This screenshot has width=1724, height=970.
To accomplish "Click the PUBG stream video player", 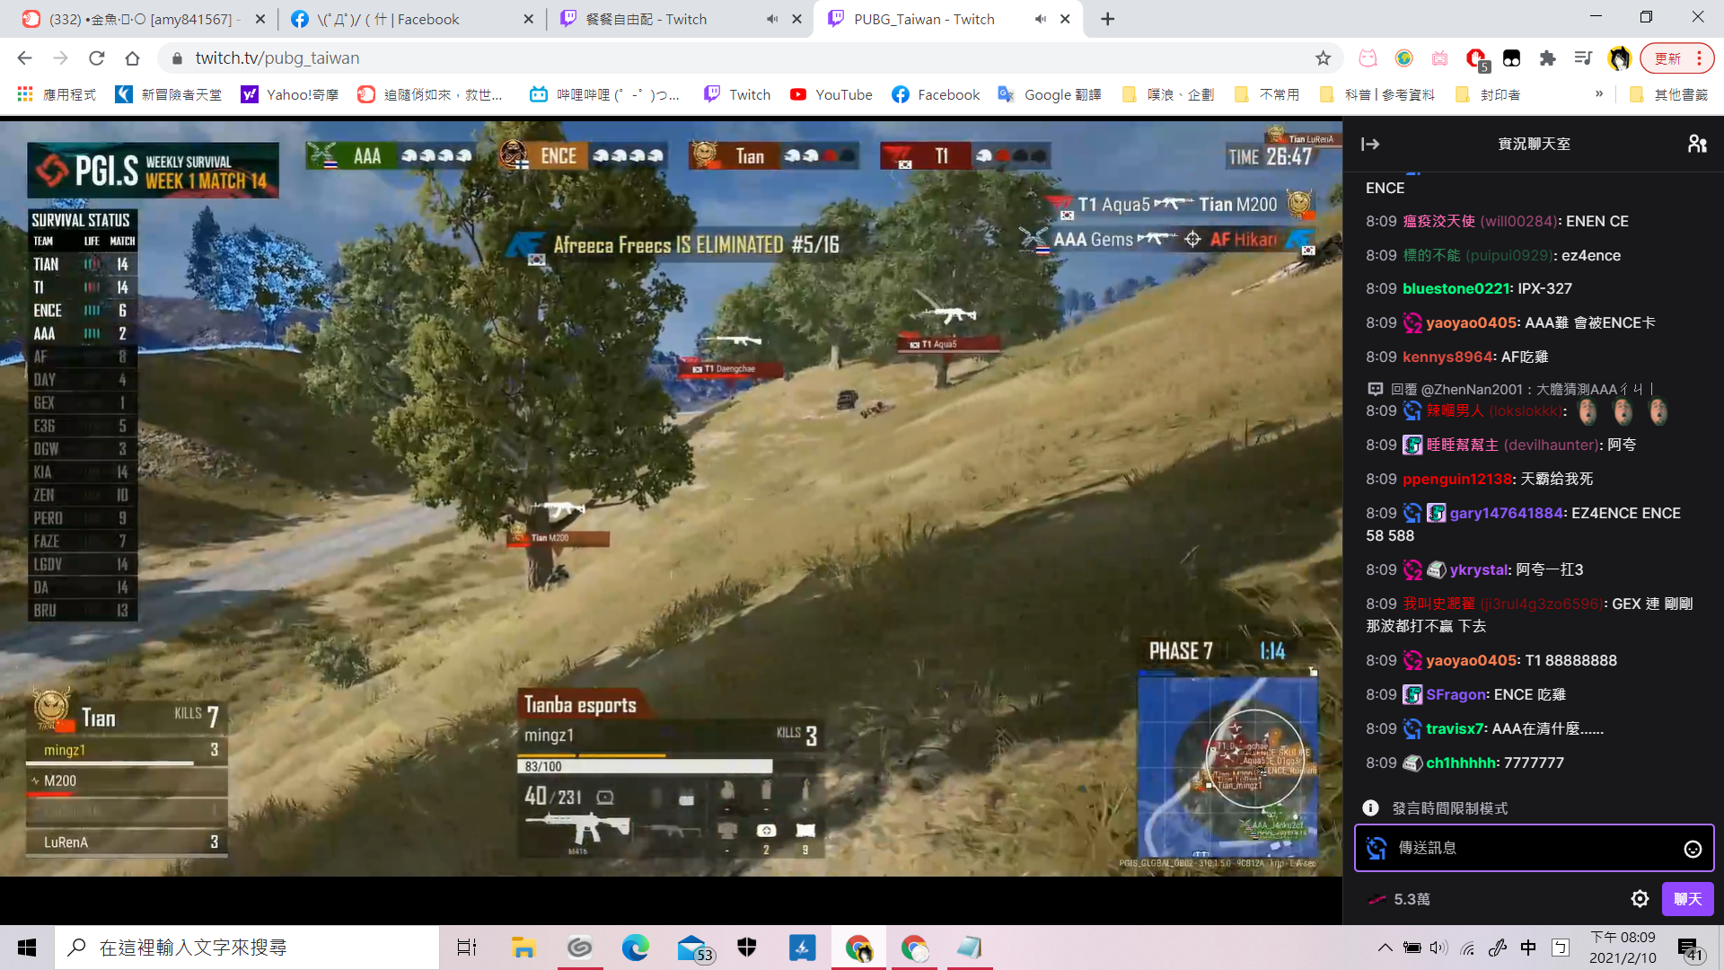I will (671, 498).
